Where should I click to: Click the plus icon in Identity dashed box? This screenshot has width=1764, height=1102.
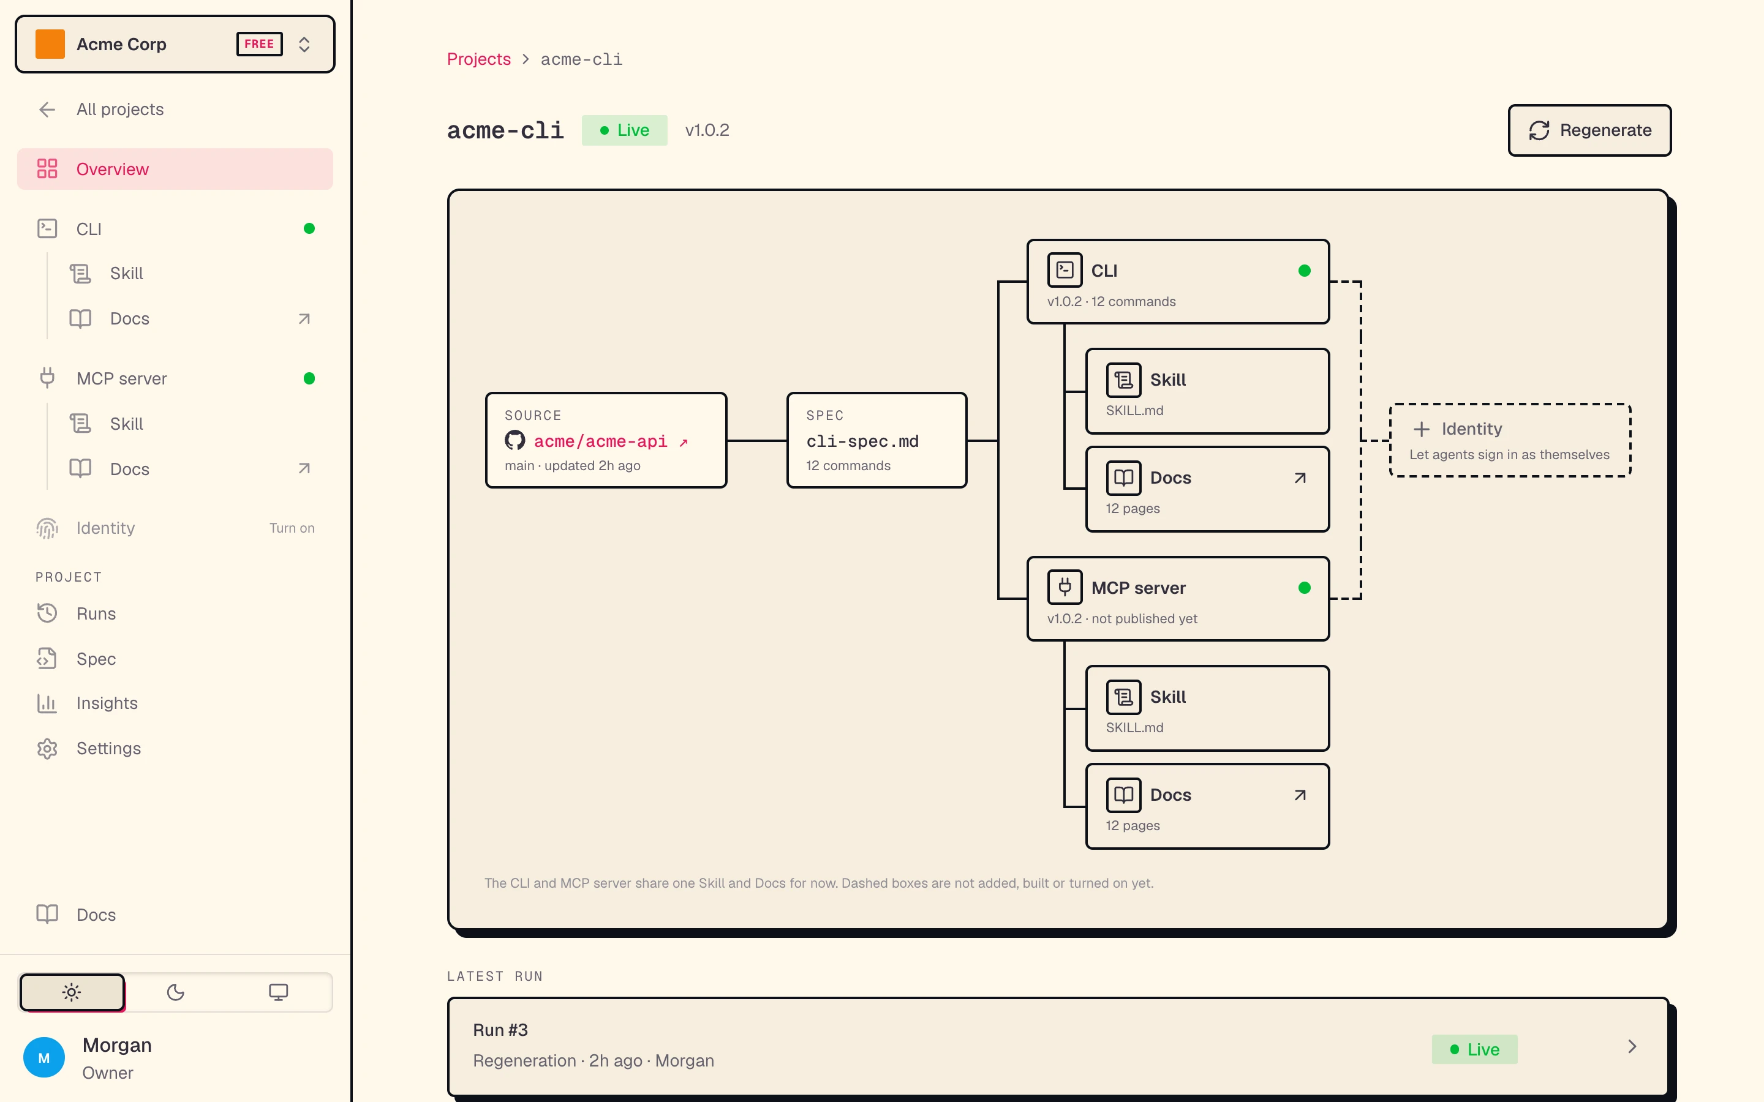(x=1420, y=429)
